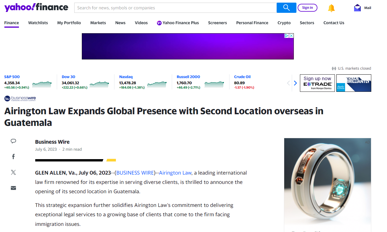This screenshot has width=387, height=232.
Task: Show the previous market tickers with the left arrow
Action: [x=289, y=83]
